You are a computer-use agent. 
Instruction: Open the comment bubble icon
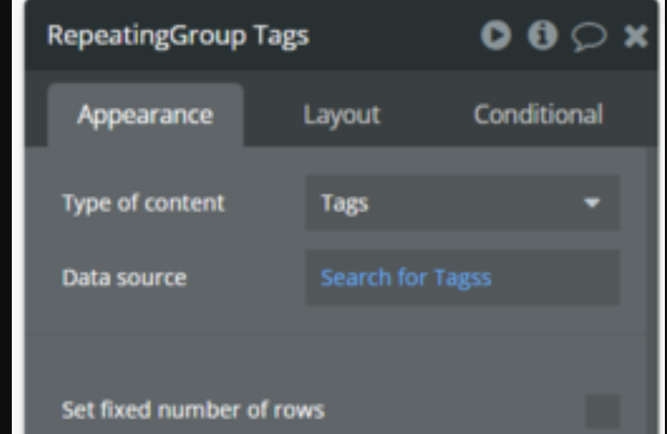589,36
